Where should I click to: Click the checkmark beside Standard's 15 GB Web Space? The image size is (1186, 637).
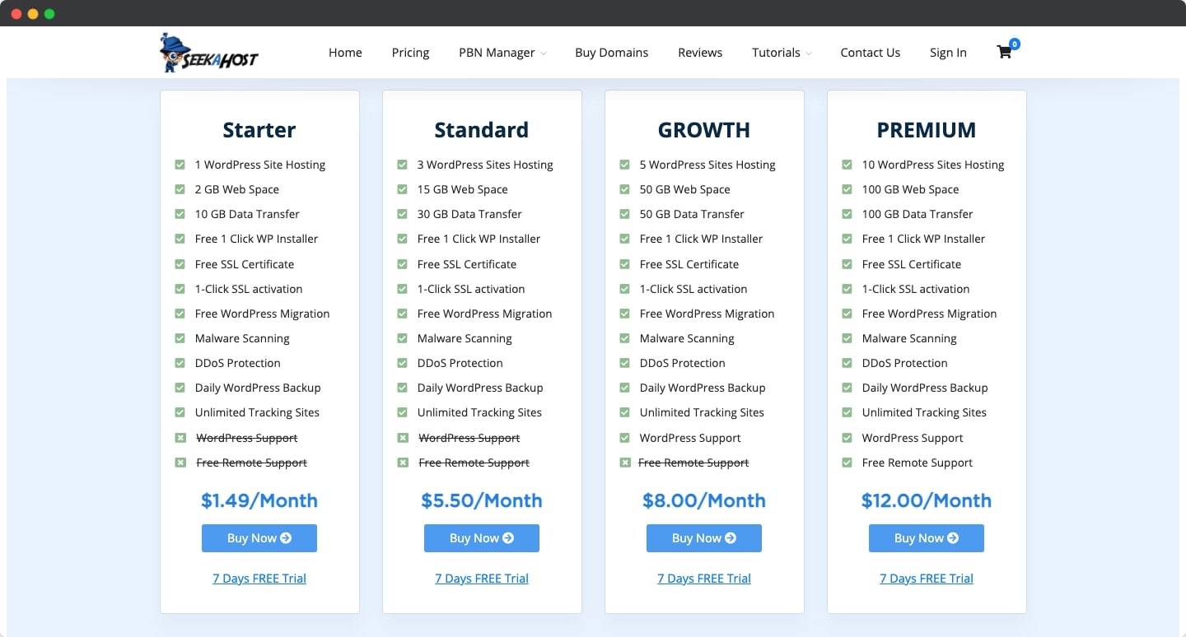pyautogui.click(x=402, y=189)
